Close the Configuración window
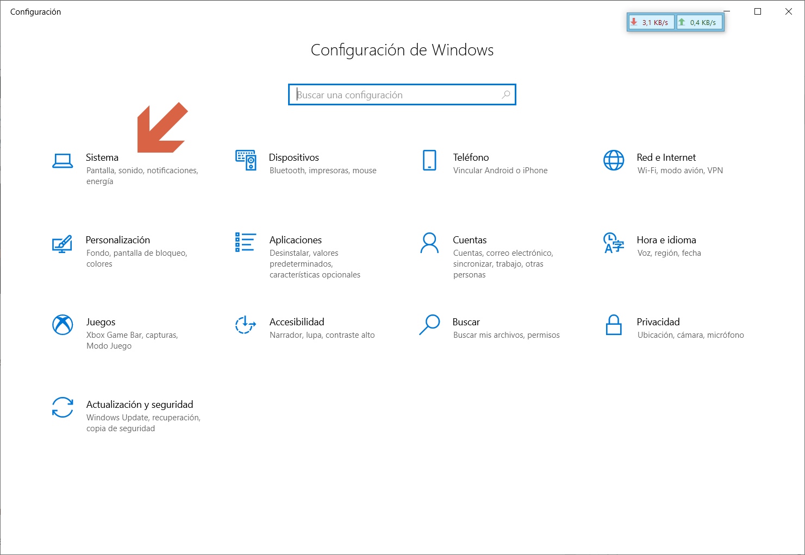805x555 pixels. tap(789, 11)
